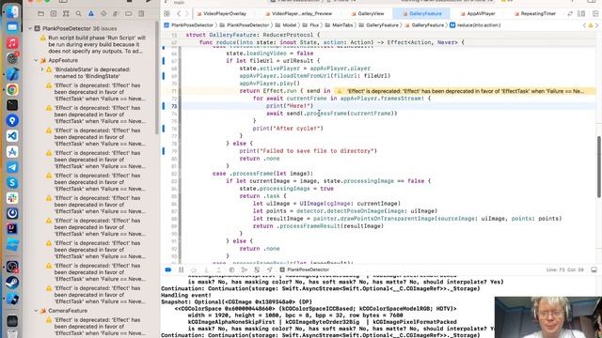Screen dimensions: 602x338
Task: Expand the 'BindableState' is deprecated issue
Action: (x=42, y=69)
